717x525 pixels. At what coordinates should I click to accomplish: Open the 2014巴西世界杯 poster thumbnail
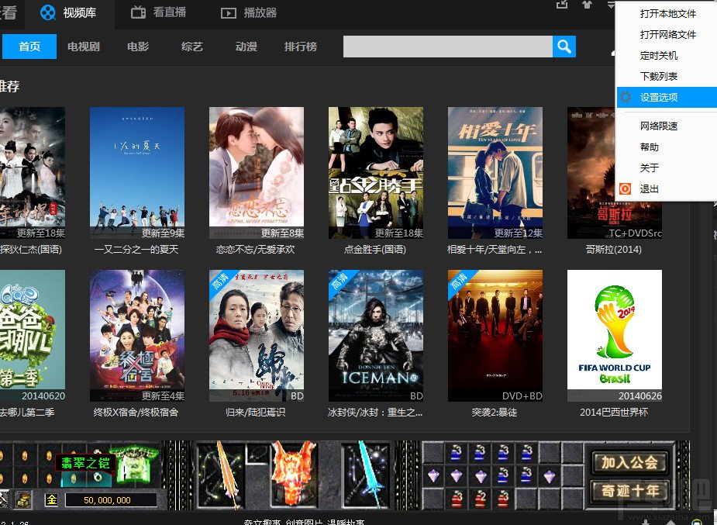[x=614, y=336]
